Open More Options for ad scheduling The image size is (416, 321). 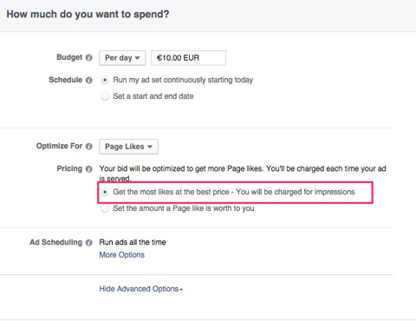(x=122, y=255)
